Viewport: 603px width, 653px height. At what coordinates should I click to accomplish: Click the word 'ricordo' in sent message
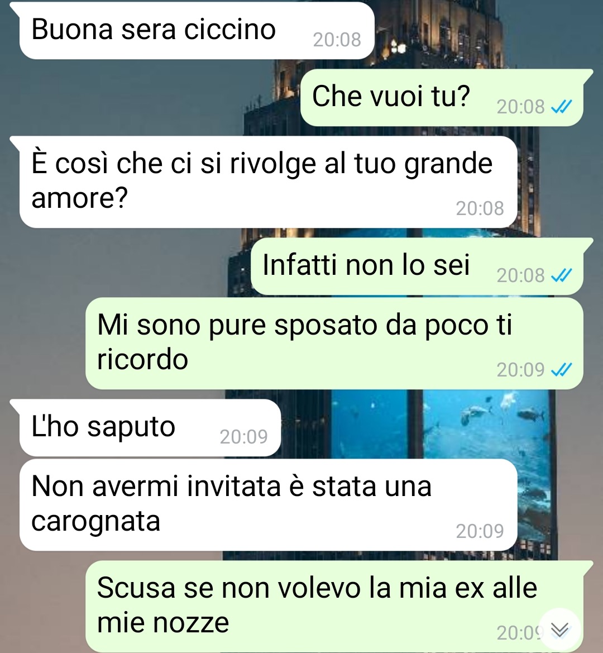[x=142, y=359]
